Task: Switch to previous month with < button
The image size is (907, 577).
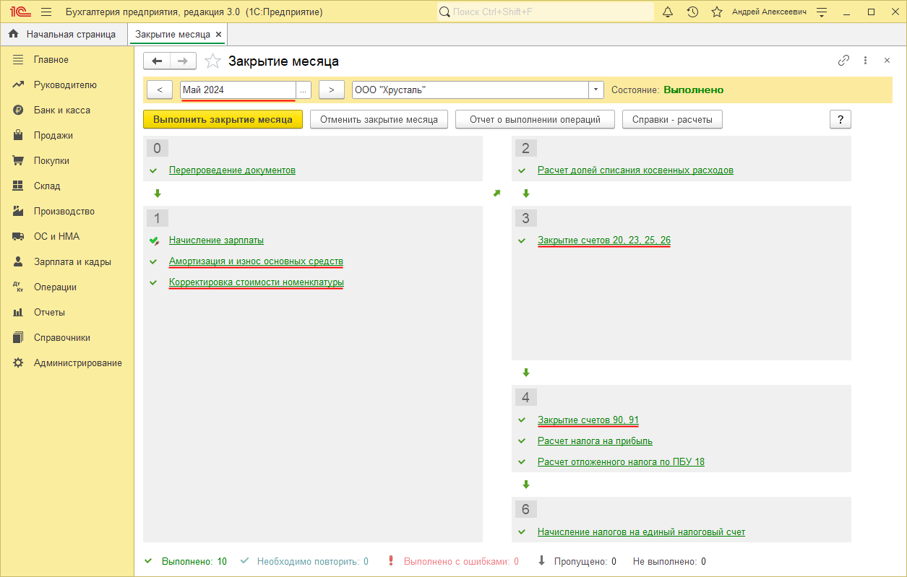Action: point(160,90)
